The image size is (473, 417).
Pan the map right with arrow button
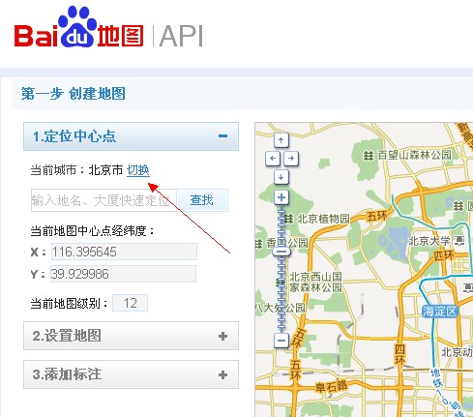pyautogui.click(x=291, y=159)
